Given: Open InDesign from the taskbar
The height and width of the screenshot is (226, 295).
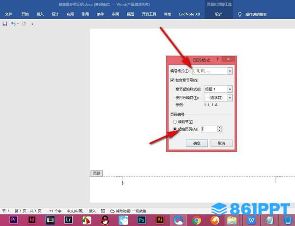Looking at the screenshot, I should 32,220.
